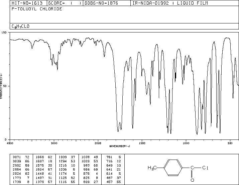This screenshot has width=239, height=185.
Task: Select peak table entry 1504
Action: [40, 169]
